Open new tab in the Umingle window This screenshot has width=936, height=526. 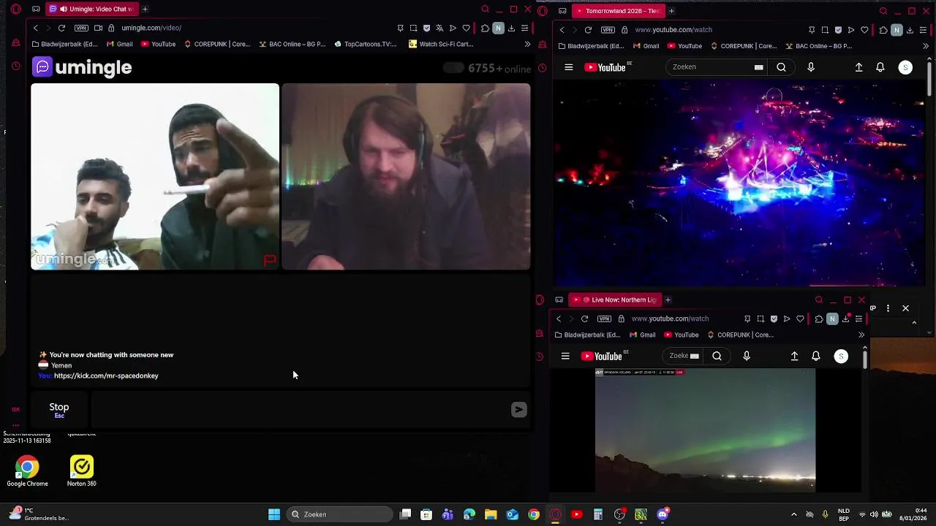tap(145, 9)
